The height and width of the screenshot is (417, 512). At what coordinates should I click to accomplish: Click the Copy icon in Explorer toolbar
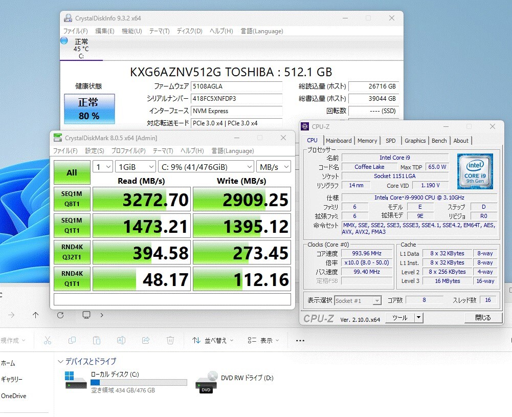coord(72,340)
